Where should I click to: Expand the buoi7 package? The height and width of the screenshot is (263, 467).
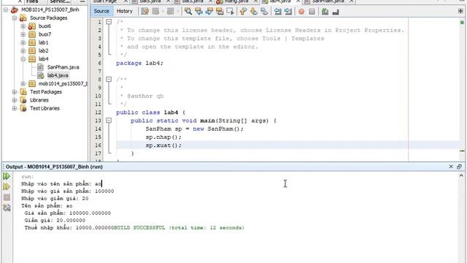23,34
